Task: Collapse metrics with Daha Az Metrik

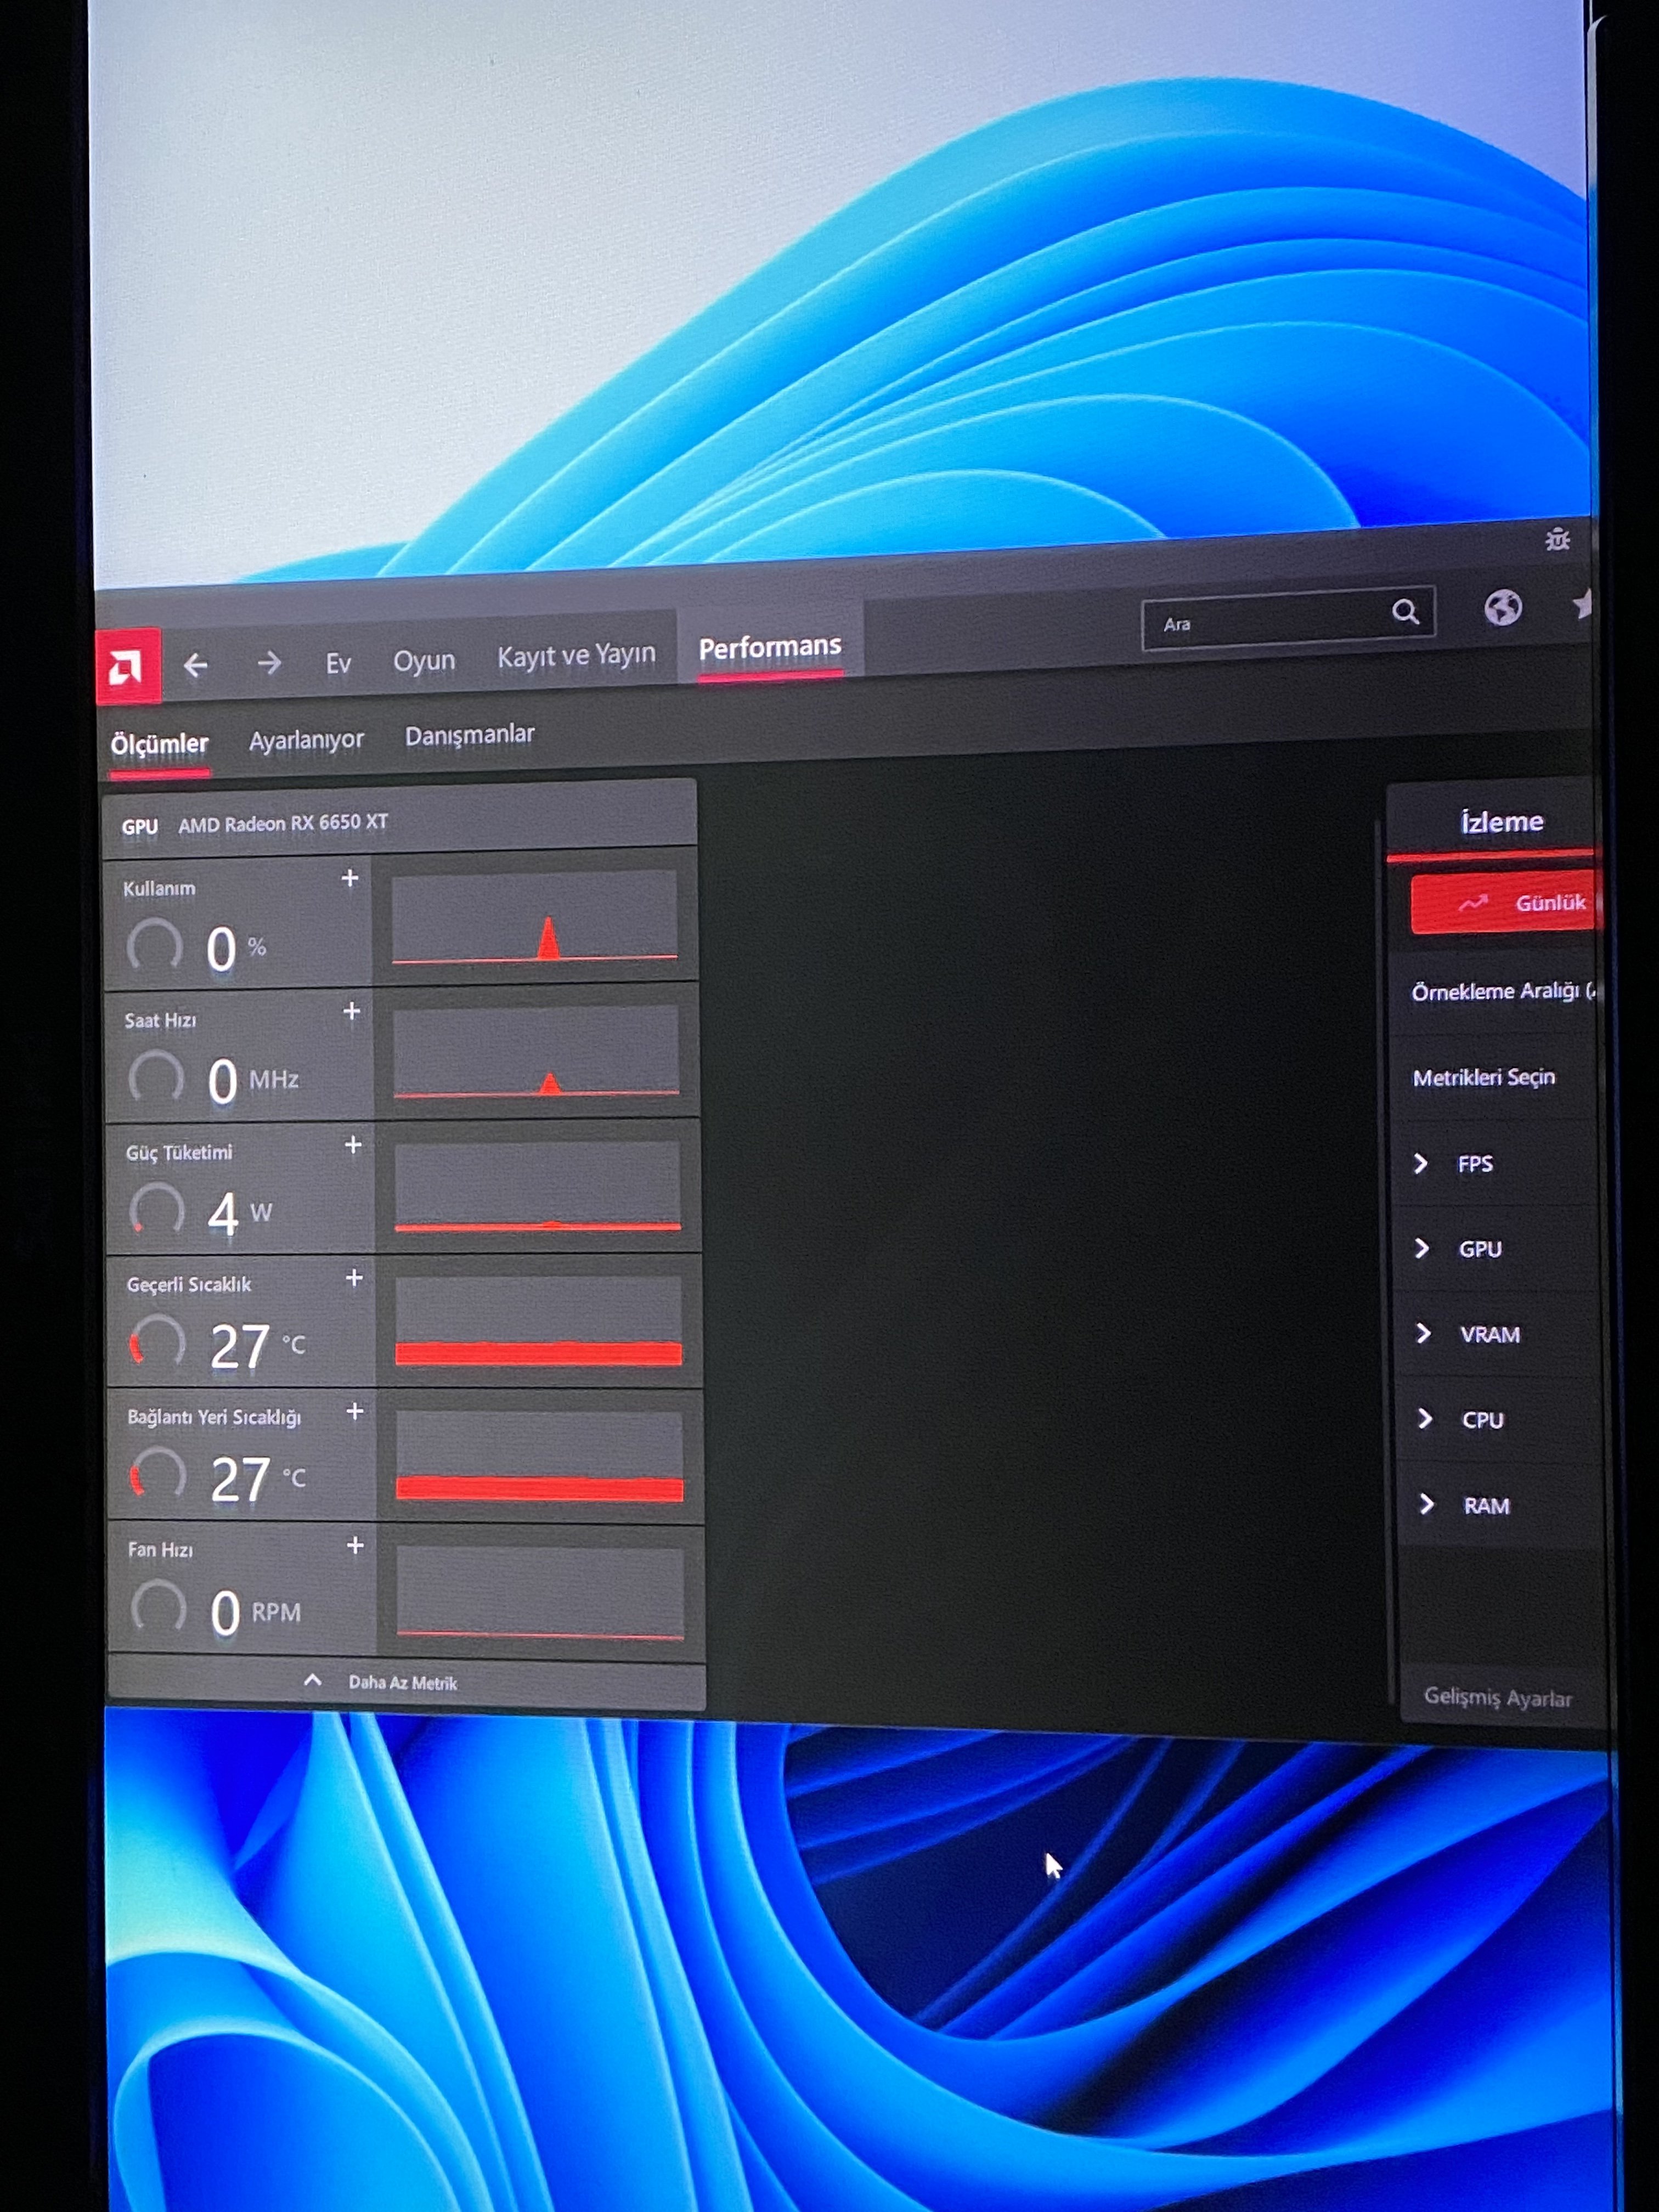Action: [x=402, y=1682]
